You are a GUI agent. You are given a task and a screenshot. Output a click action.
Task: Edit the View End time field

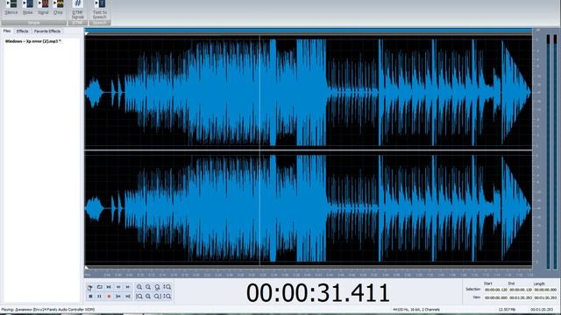(x=521, y=297)
